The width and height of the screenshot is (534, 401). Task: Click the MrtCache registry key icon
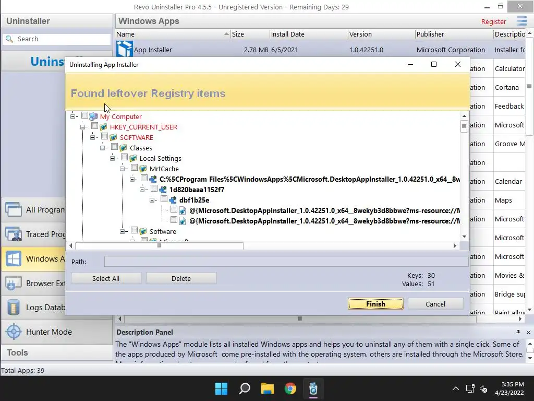[x=143, y=169]
